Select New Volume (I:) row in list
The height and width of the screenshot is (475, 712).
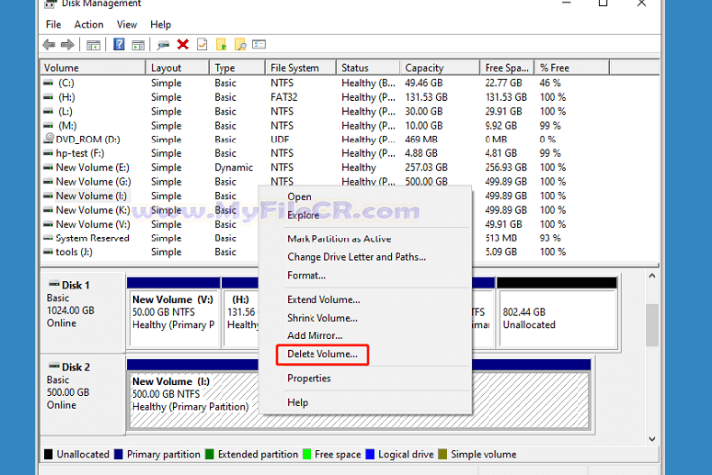tap(150, 196)
